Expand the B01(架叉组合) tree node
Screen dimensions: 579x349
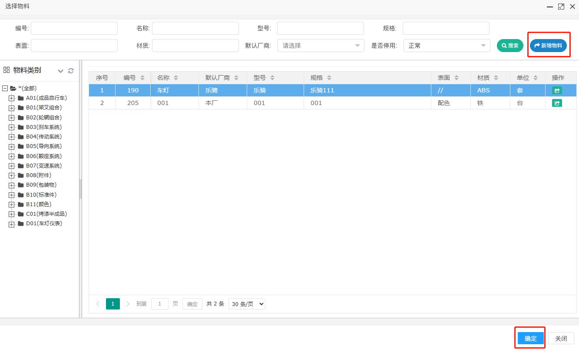point(12,108)
